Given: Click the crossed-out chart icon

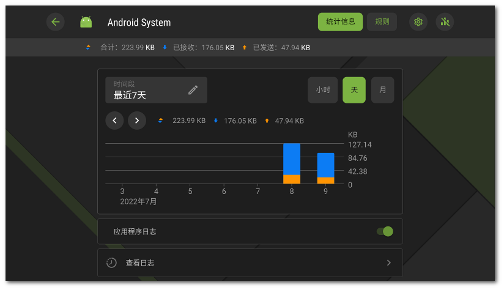Looking at the screenshot, I should pyautogui.click(x=445, y=22).
